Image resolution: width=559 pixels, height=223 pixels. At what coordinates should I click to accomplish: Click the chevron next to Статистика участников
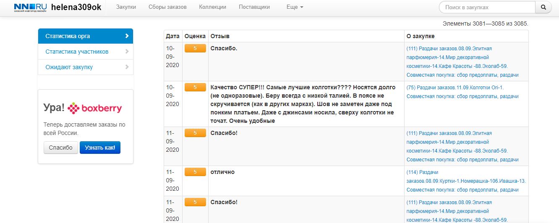click(127, 52)
